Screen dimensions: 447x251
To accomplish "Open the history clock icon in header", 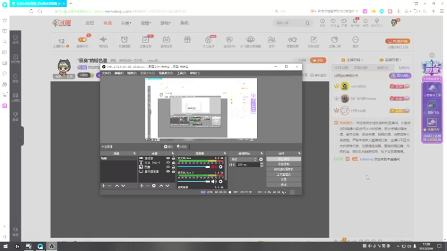I will coord(322,21).
